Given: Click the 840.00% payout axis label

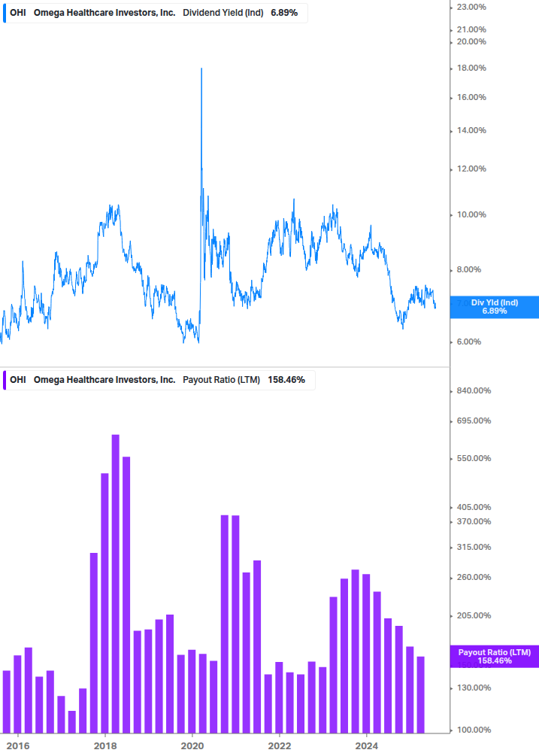Looking at the screenshot, I should pyautogui.click(x=474, y=390).
